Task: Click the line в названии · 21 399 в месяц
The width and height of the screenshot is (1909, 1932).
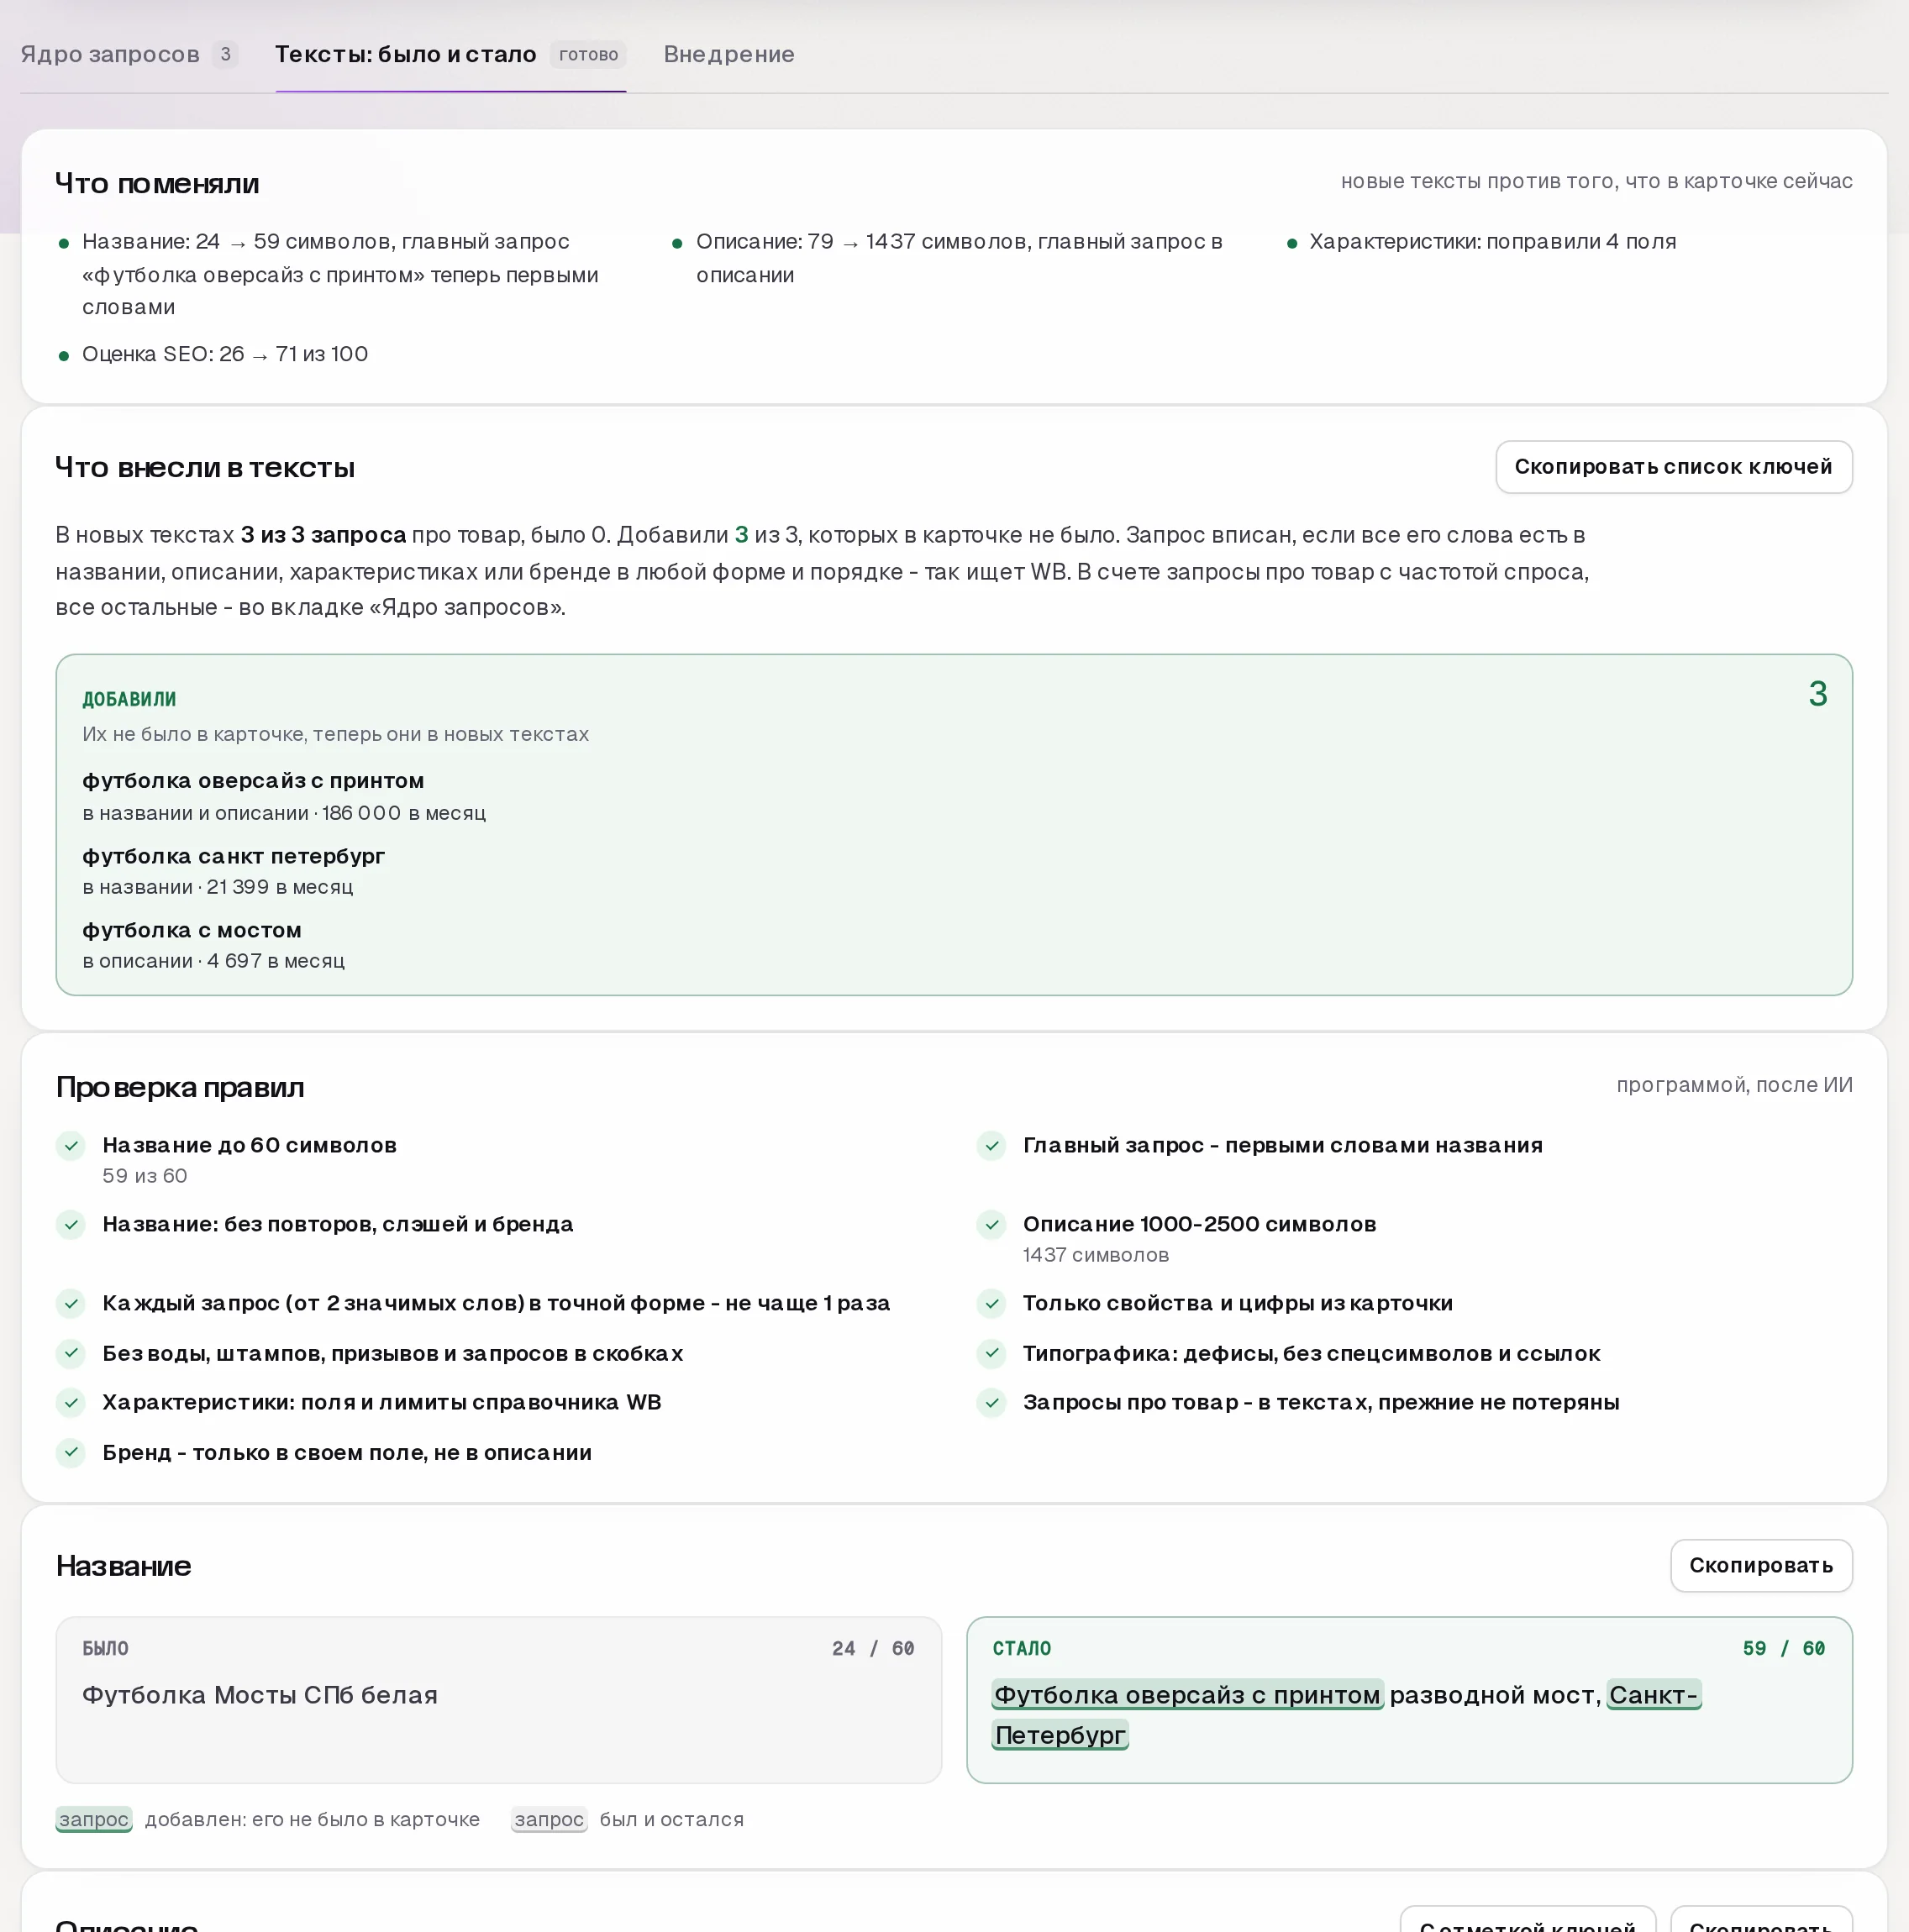Action: tap(218, 887)
